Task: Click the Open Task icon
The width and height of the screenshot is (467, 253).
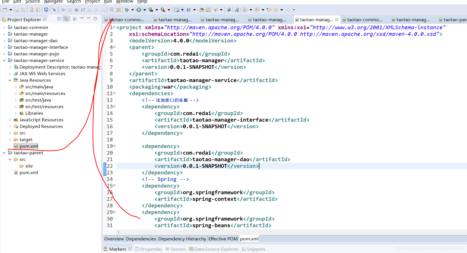Action: pos(208,10)
